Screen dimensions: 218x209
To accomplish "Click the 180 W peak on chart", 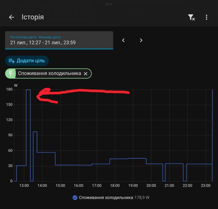I will (x=28, y=90).
